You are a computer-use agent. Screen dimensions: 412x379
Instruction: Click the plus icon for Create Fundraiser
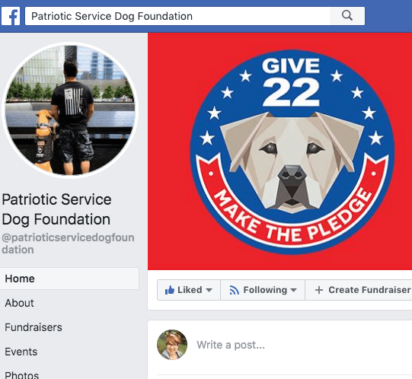[x=319, y=290]
